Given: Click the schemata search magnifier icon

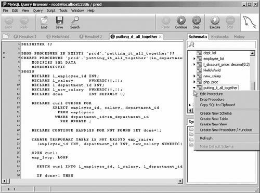Looking at the screenshot, I should pos(191,44).
